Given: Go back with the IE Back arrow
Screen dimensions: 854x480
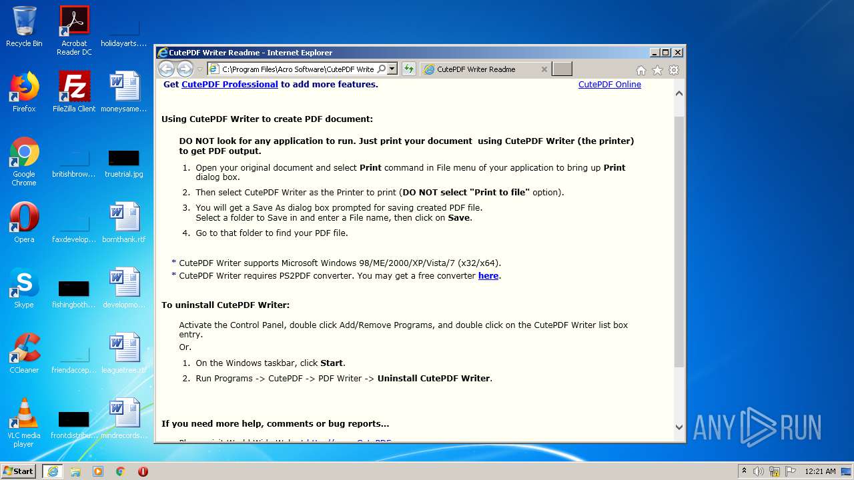Looking at the screenshot, I should [x=166, y=69].
